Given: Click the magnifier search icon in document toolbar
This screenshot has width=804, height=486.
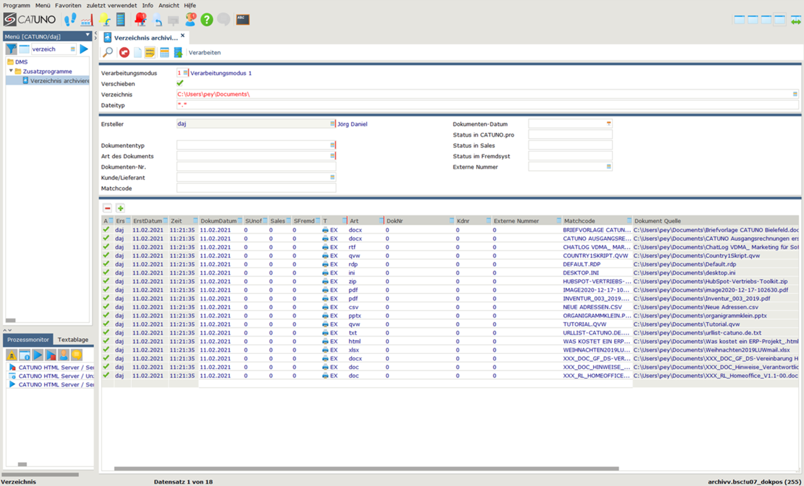Looking at the screenshot, I should click(x=108, y=52).
